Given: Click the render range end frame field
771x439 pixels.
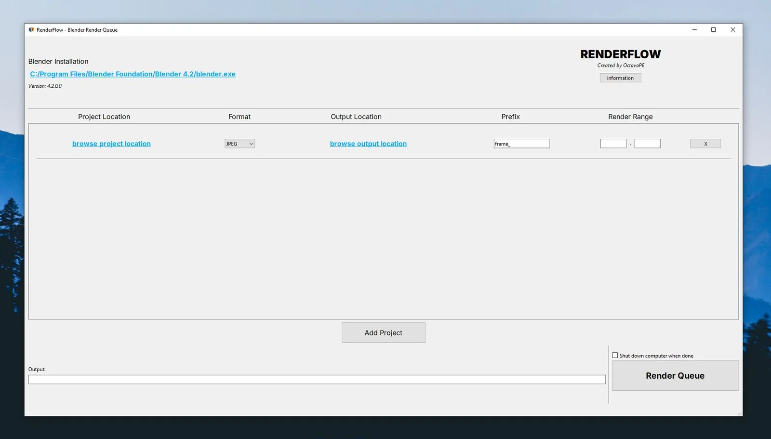Looking at the screenshot, I should click(647, 144).
